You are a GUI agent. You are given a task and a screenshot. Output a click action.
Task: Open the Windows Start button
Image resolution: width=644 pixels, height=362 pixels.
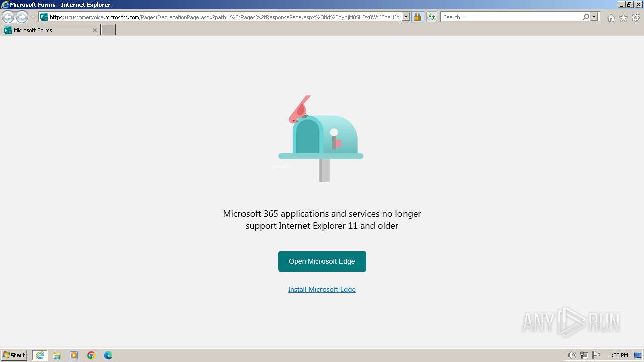click(x=14, y=355)
